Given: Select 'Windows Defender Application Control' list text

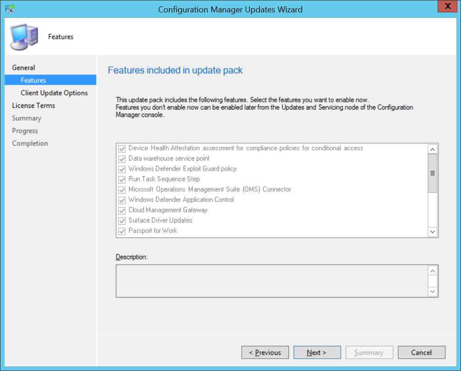Looking at the screenshot, I should [x=181, y=199].
